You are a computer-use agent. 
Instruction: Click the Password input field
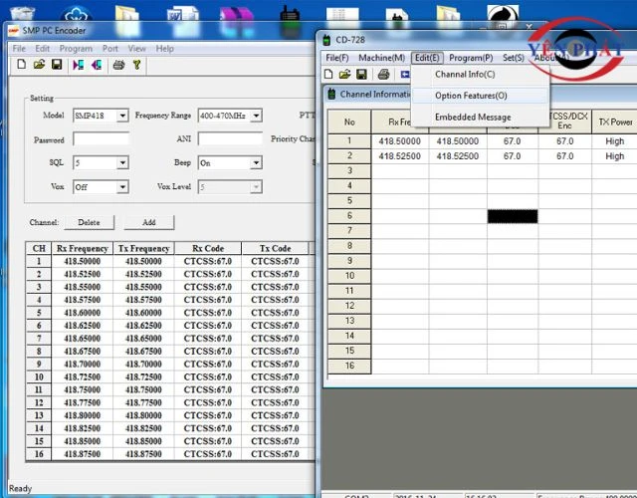coord(101,139)
